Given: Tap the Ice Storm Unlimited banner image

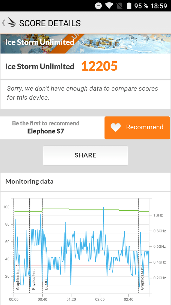Looking at the screenshot, I should coord(85,44).
